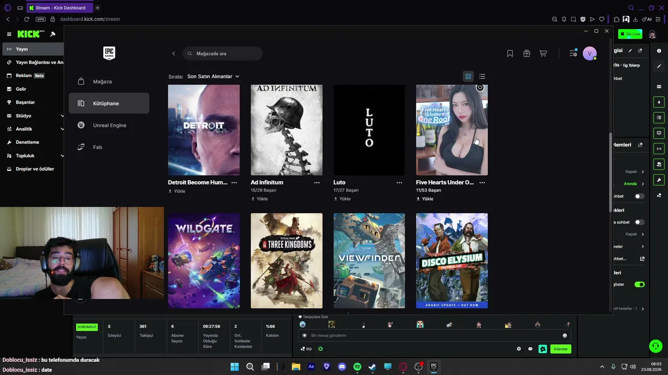Viewport: 668px width, 375px height.
Task: Select the Stream - Kick Dashboard browser tab
Action: 59,8
